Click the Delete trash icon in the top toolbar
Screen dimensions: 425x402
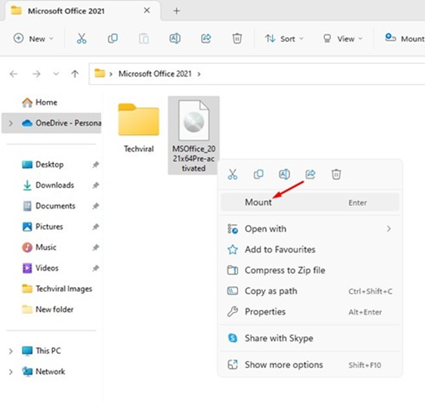pyautogui.click(x=237, y=39)
